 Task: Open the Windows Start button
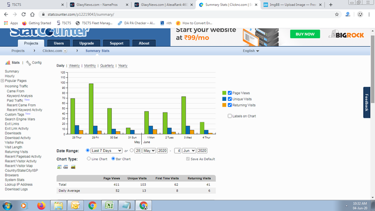[x=8, y=206]
